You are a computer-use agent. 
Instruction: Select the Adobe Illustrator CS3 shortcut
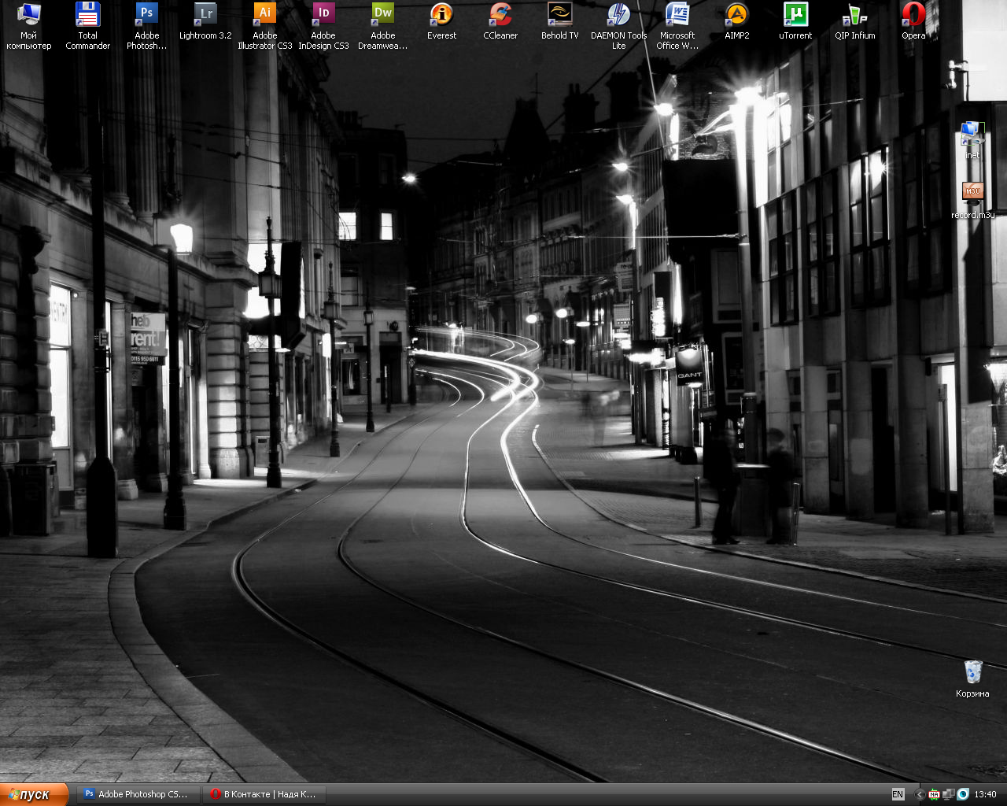coord(265,15)
